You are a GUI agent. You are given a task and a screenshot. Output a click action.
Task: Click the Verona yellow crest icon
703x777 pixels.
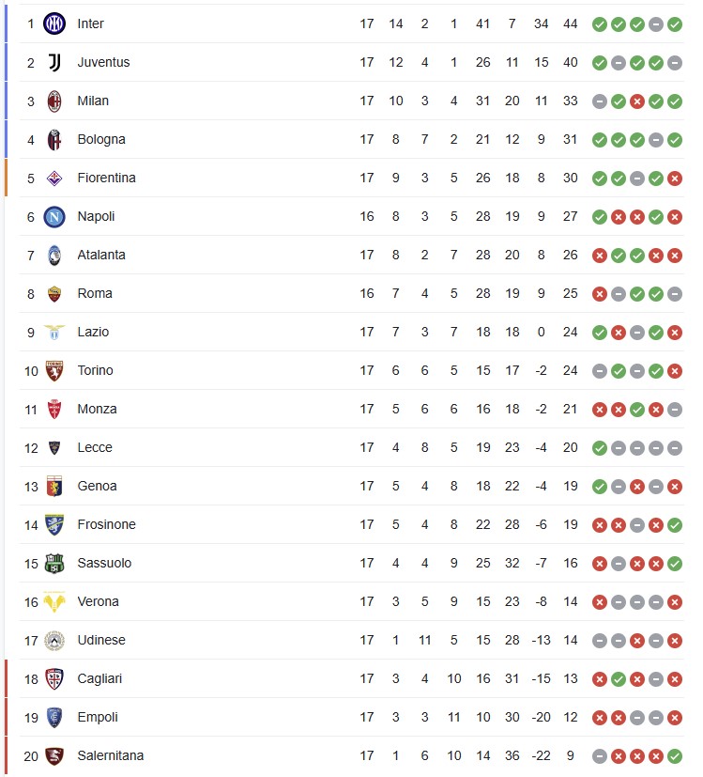pos(54,601)
